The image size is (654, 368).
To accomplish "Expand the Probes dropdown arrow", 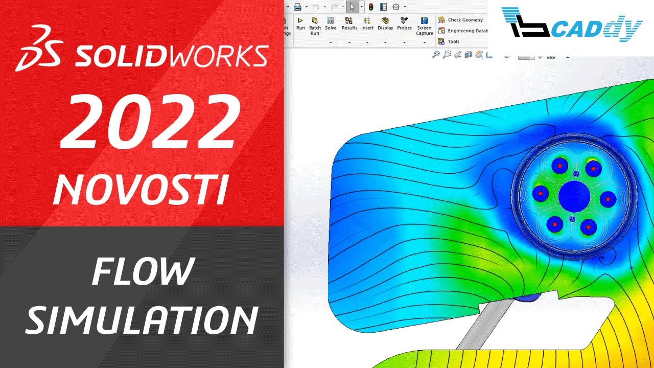I will click(x=404, y=42).
